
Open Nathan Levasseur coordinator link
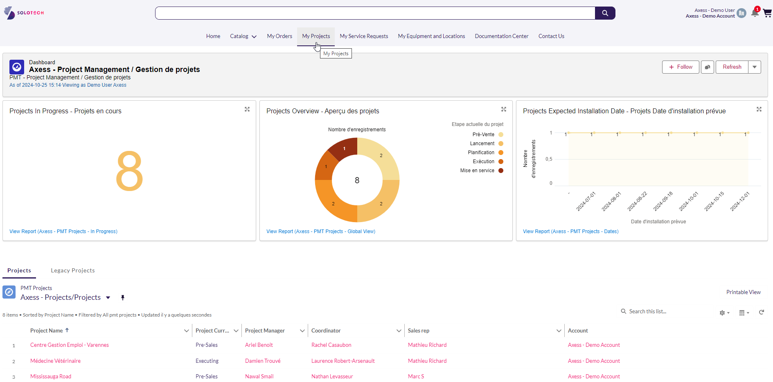coord(332,377)
